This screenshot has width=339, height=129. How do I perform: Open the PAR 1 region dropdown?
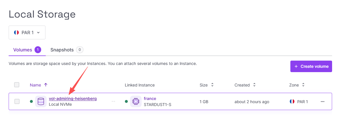pos(27,32)
